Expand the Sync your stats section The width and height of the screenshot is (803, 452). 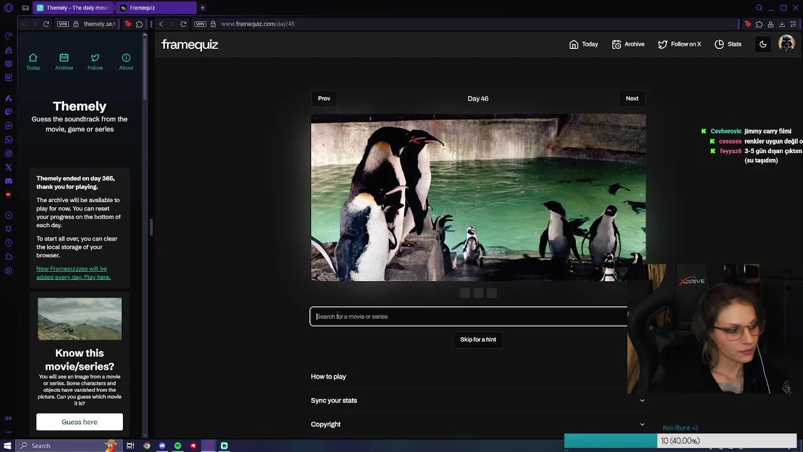click(x=477, y=401)
